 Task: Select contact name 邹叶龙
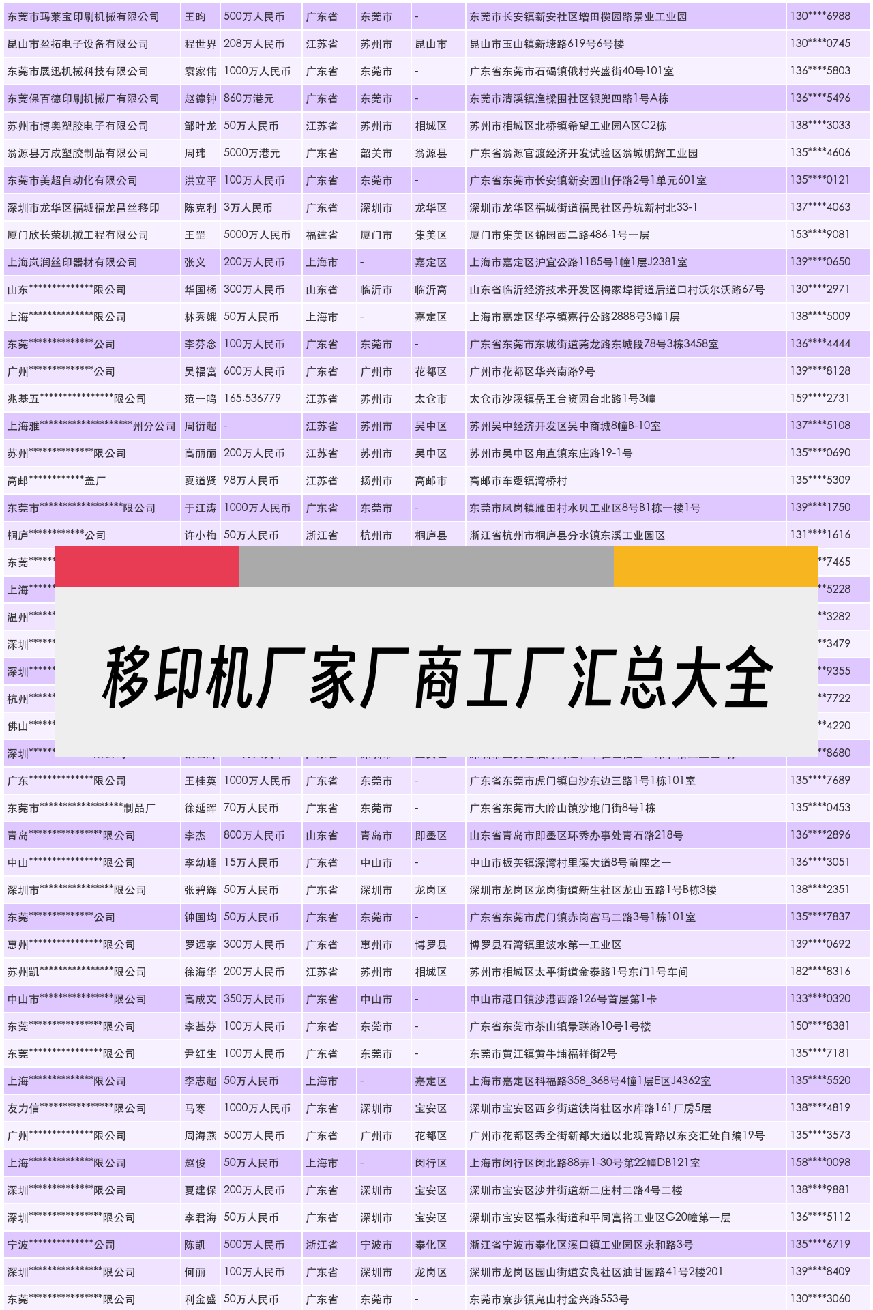(201, 126)
